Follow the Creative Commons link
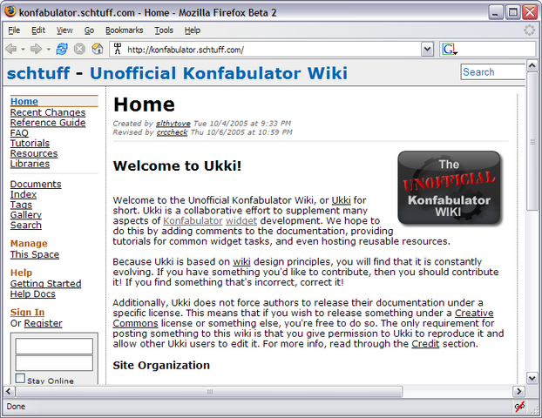Screen dimensions: 542x418 click(474, 313)
